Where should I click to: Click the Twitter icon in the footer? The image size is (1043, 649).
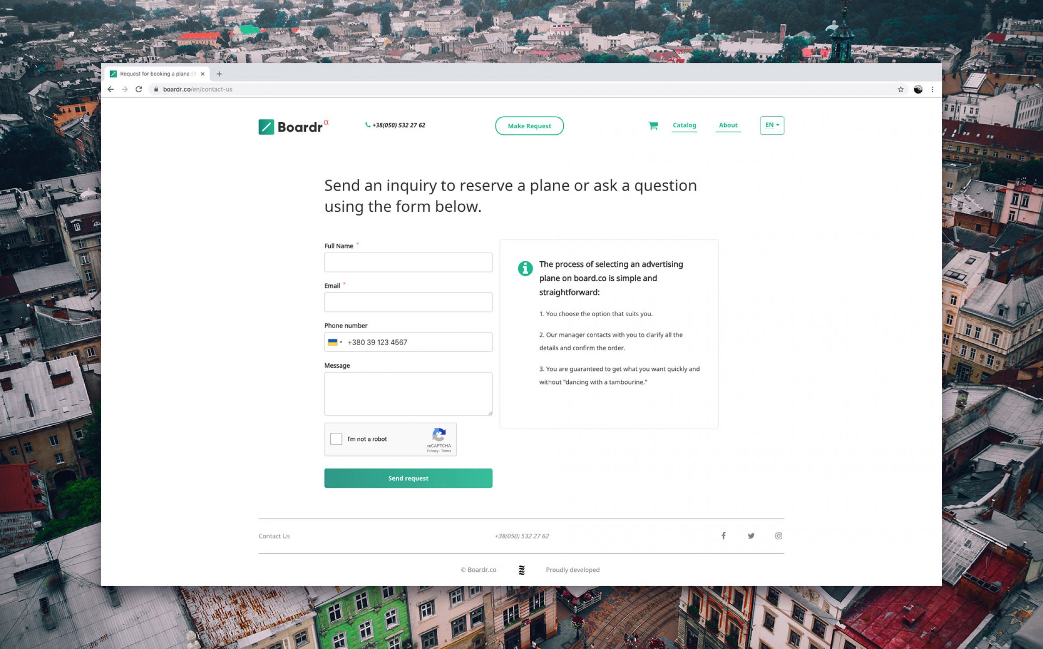coord(751,535)
